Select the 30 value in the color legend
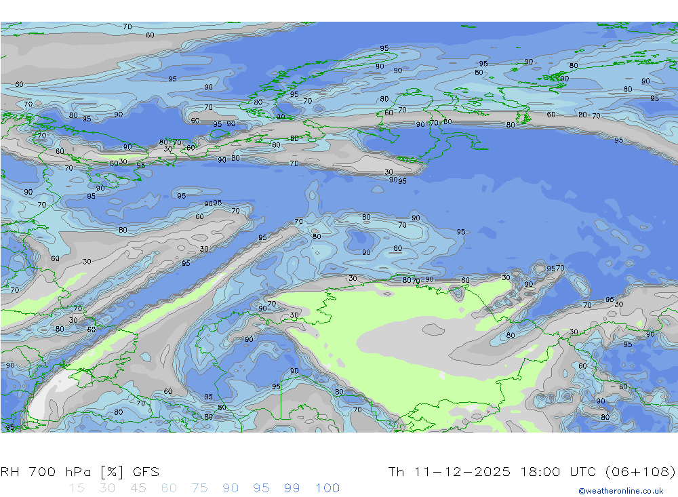 tap(107, 488)
